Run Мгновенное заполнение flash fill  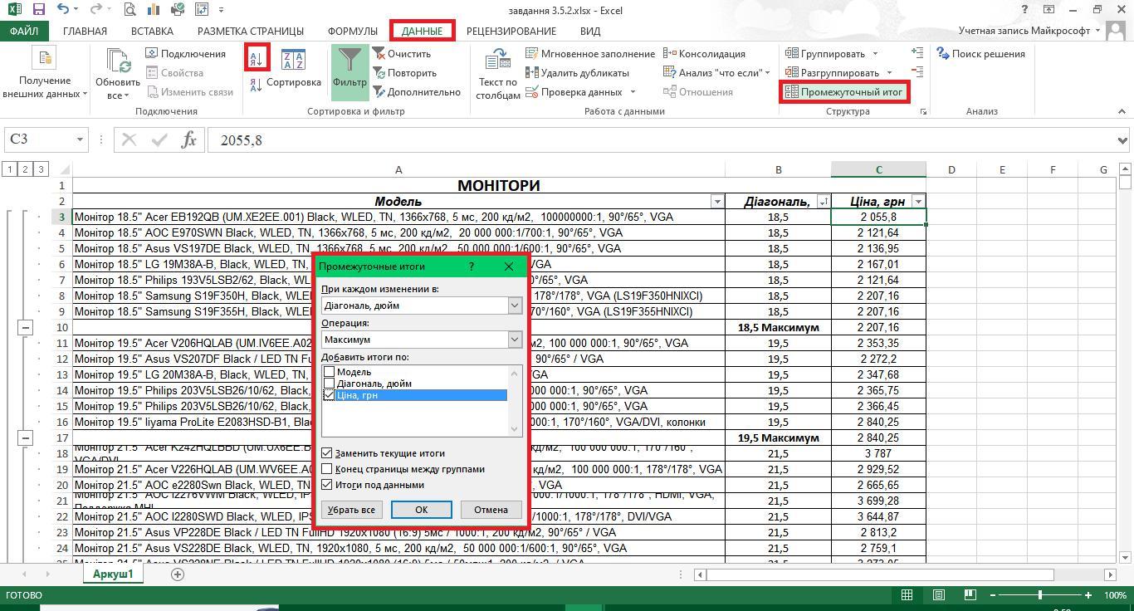591,54
